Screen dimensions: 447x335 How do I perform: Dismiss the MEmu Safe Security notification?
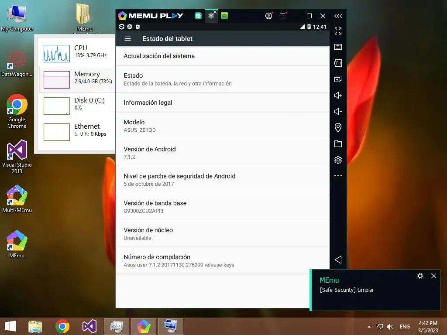point(433,276)
